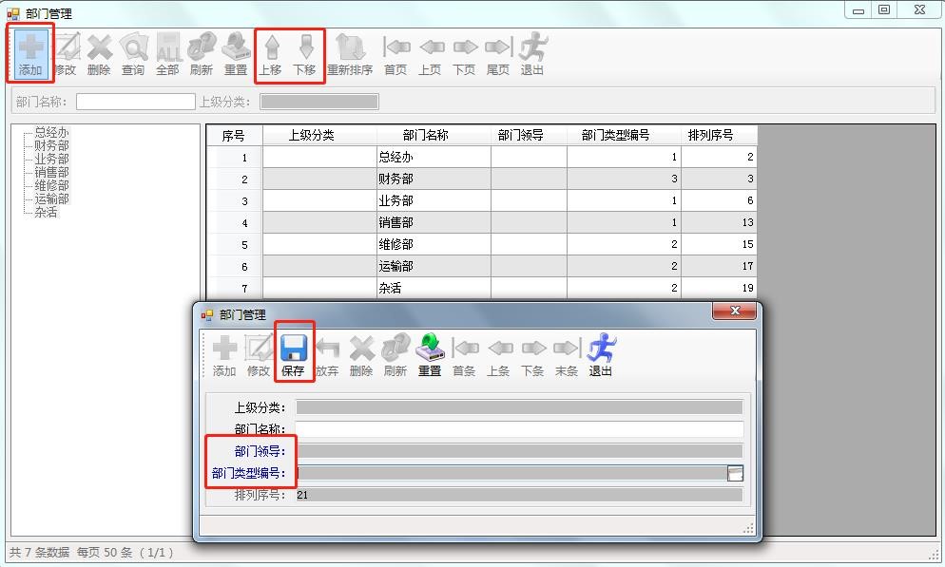Go to next page with 下页

464,54
